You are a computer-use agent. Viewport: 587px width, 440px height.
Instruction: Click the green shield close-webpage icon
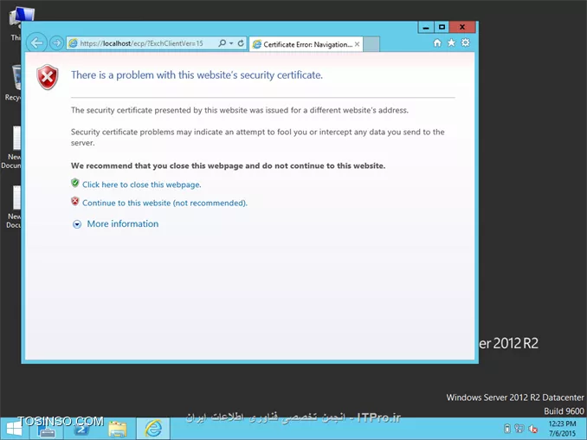[75, 183]
